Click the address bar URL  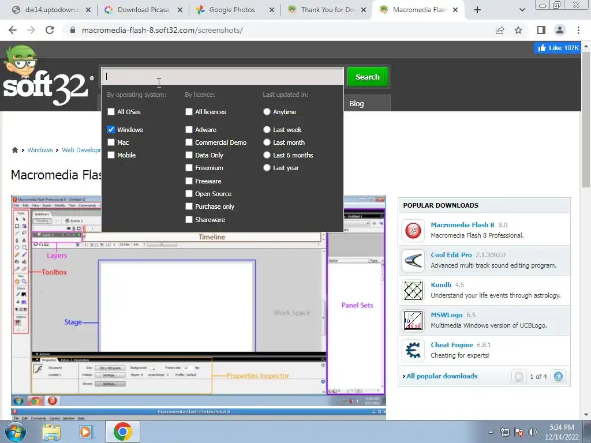pyautogui.click(x=162, y=30)
